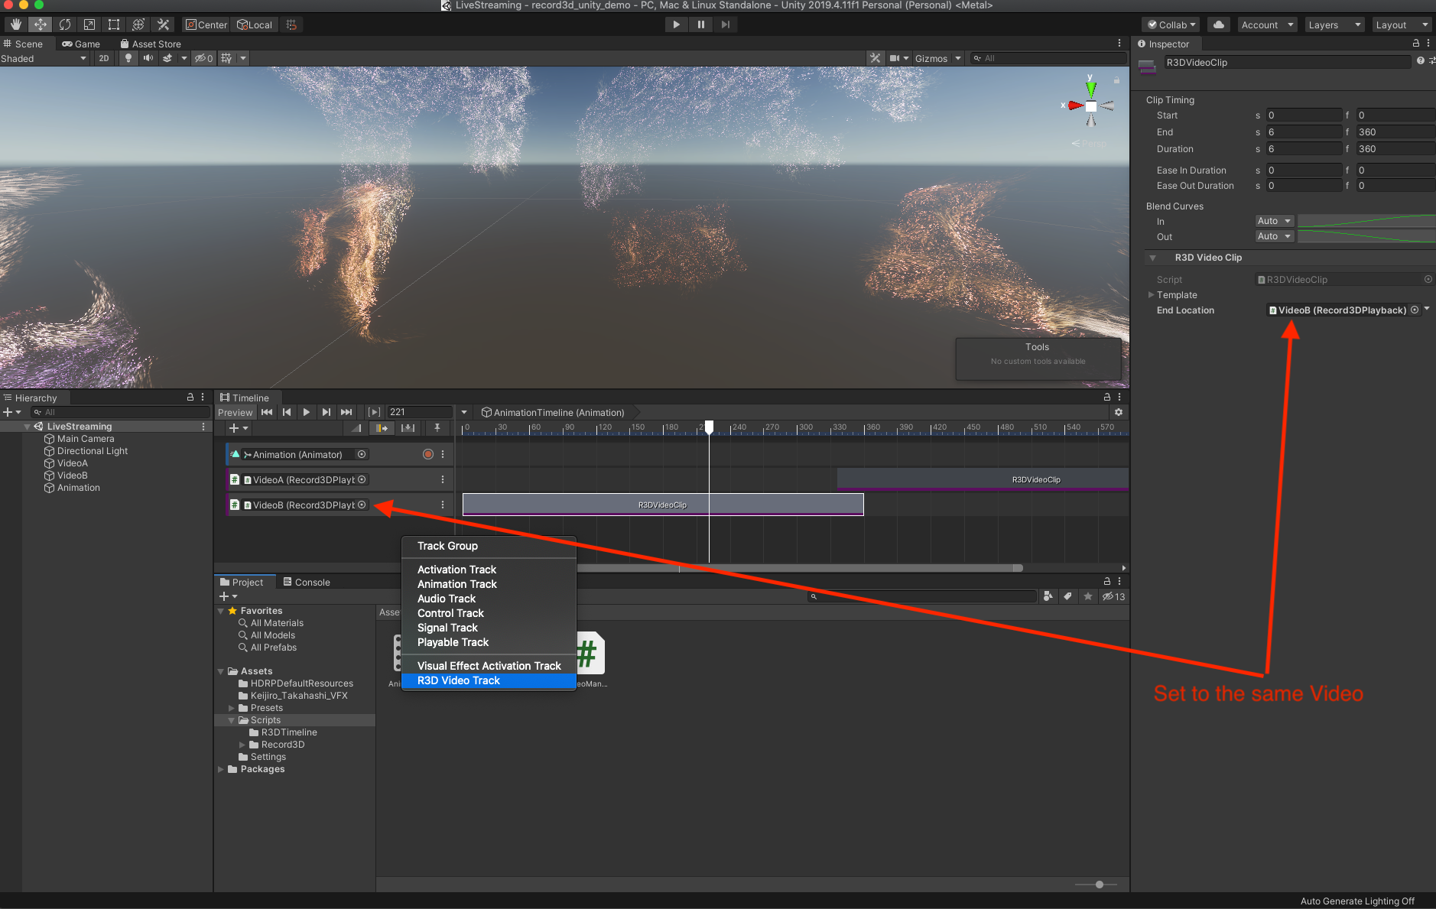This screenshot has height=909, width=1436.
Task: Toggle hidden packages visibility in Project
Action: coord(1113,596)
